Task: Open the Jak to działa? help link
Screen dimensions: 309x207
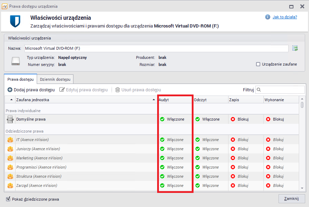Action: click(285, 17)
